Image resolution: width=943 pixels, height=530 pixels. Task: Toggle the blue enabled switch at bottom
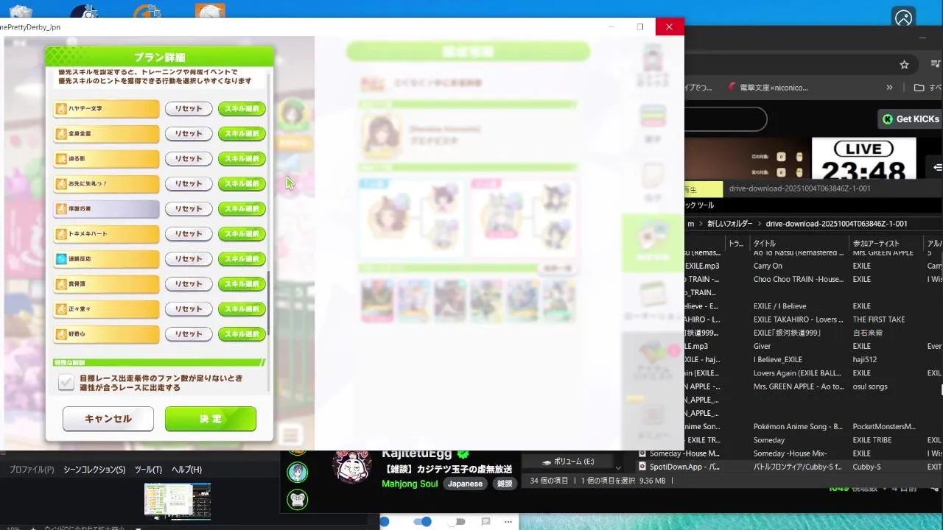coord(422,522)
